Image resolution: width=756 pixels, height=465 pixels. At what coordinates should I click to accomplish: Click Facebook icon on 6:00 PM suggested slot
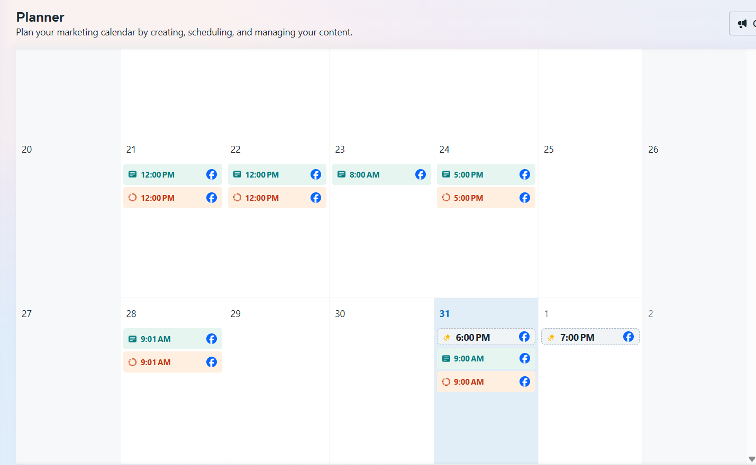click(x=524, y=337)
